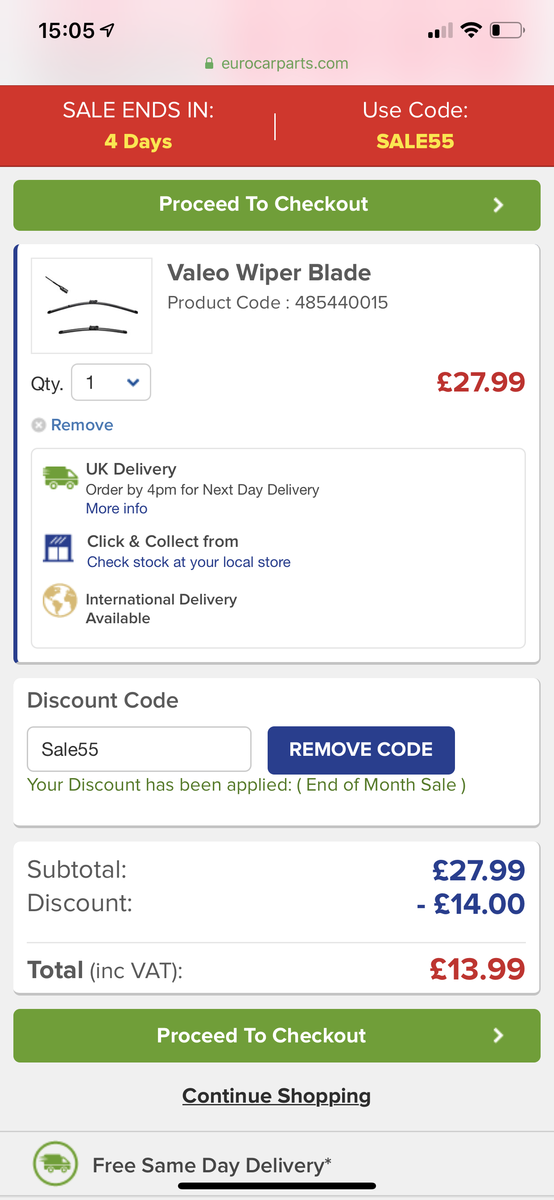Tap the Wi-Fi status icon

point(470,30)
